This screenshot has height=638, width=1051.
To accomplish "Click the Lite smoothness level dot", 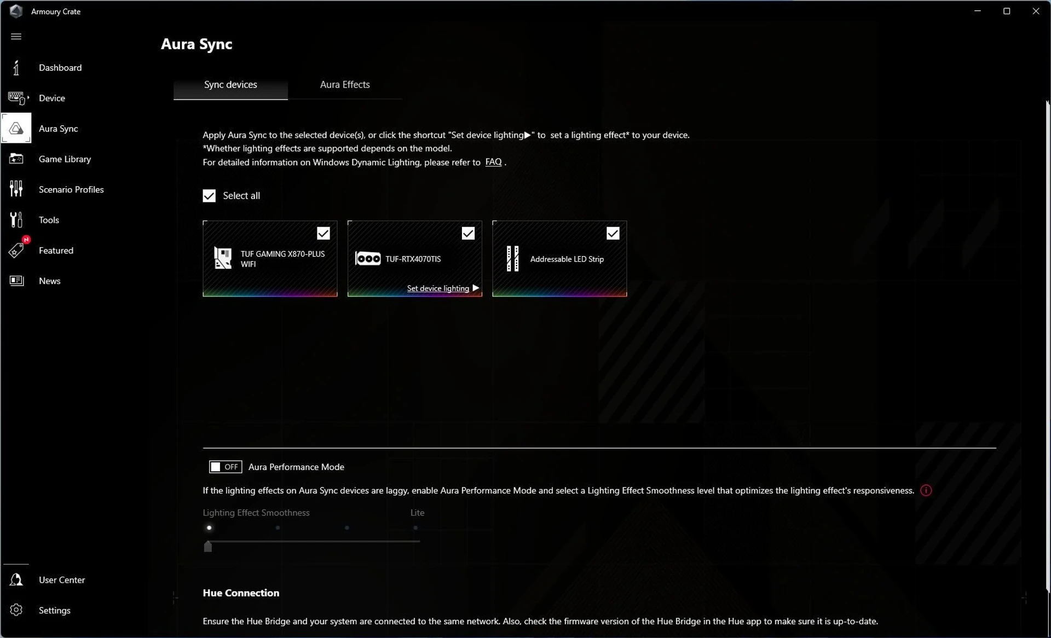I will click(x=415, y=528).
